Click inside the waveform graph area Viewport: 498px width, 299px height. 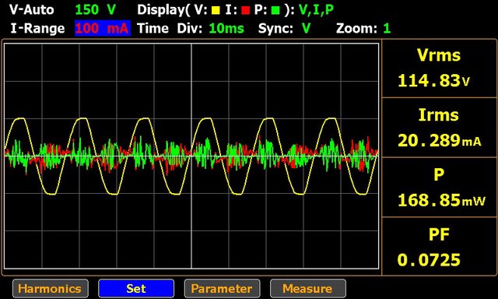pos(191,156)
